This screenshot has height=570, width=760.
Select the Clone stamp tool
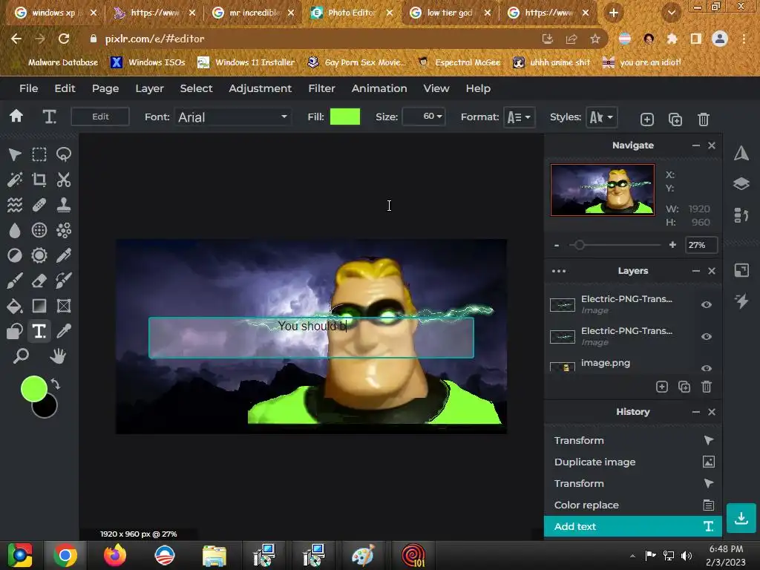click(64, 205)
